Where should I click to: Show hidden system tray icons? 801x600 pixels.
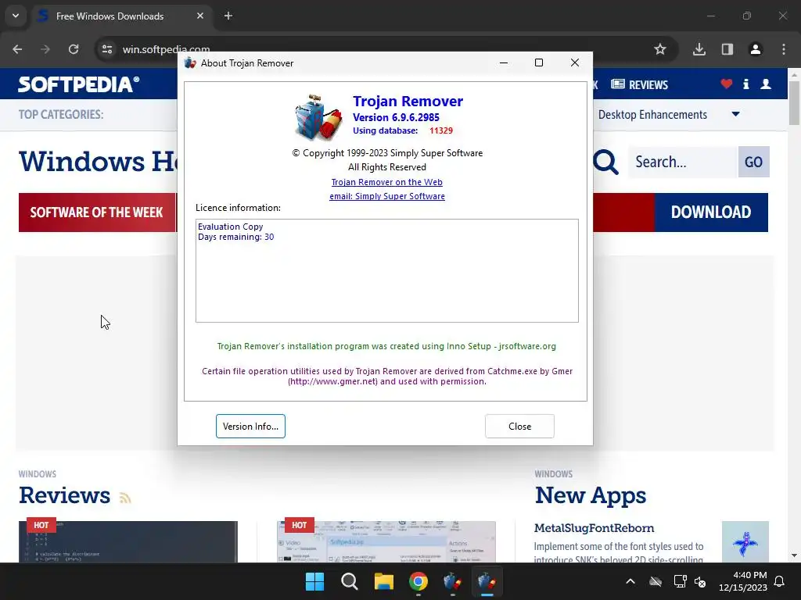tap(630, 581)
